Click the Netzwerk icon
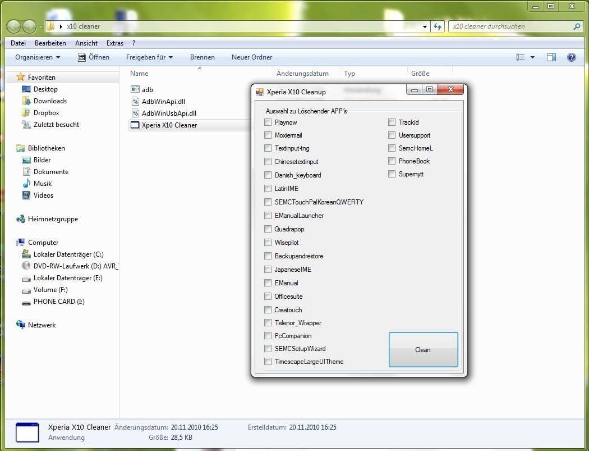 pos(21,325)
